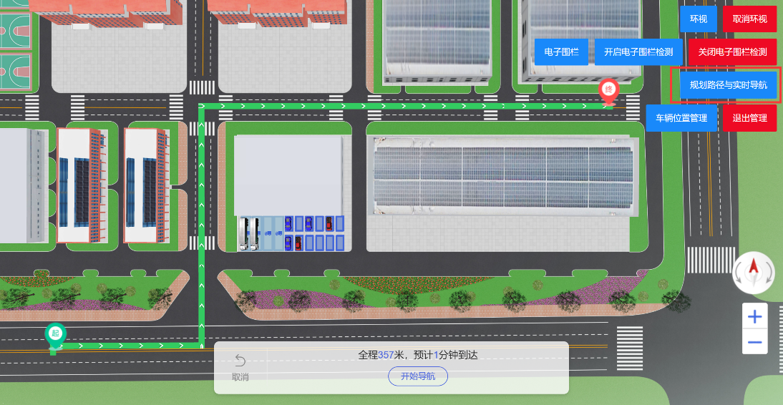Click the 取消 undo arrow icon
The height and width of the screenshot is (405, 783).
pyautogui.click(x=240, y=361)
